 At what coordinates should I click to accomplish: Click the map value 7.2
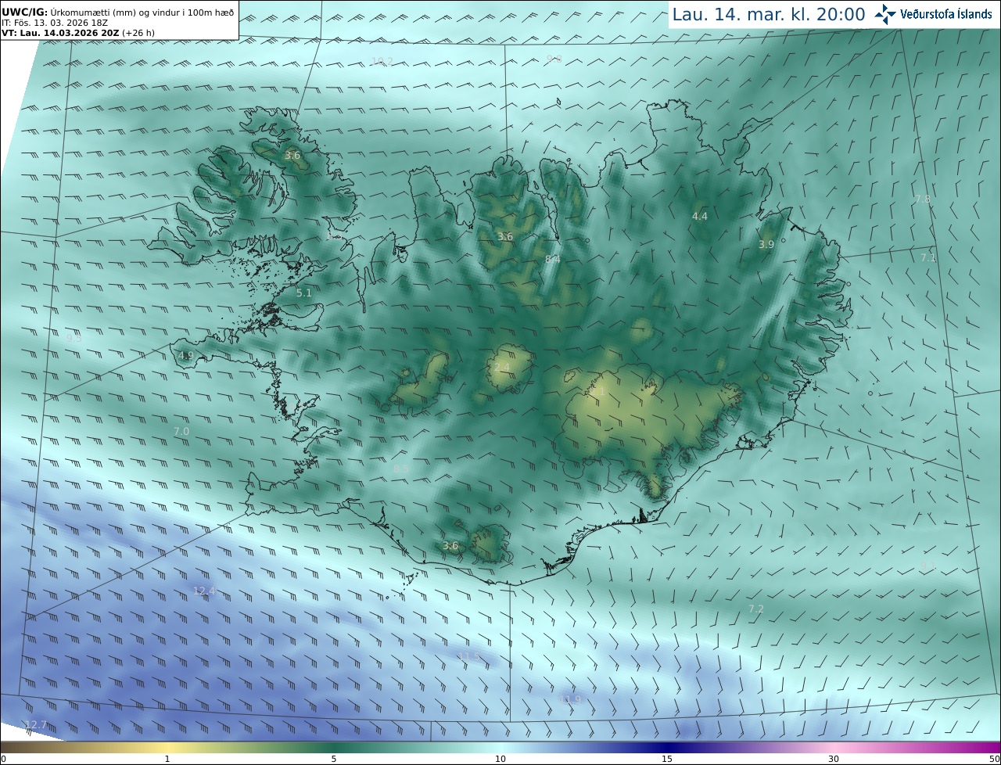755,609
